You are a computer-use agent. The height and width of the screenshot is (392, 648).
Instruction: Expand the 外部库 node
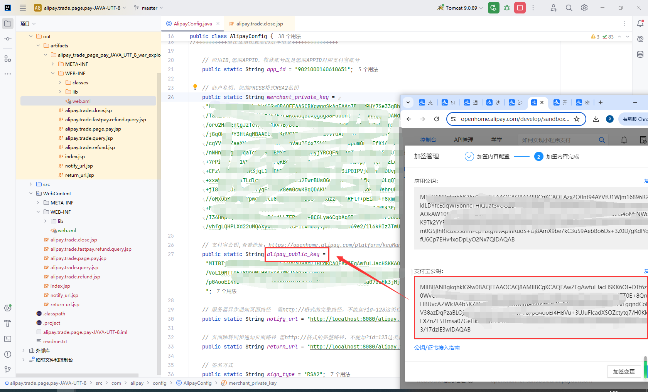click(x=24, y=350)
